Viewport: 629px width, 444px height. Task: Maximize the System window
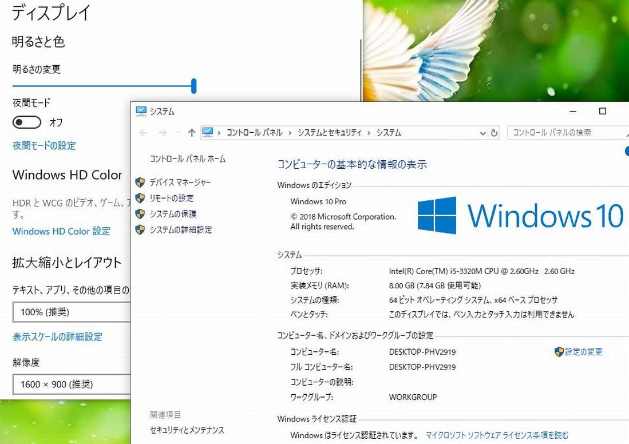[x=603, y=111]
